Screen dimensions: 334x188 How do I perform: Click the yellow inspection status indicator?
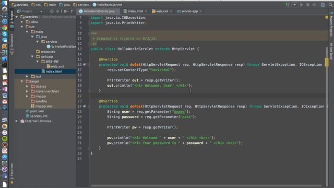pos(327,17)
